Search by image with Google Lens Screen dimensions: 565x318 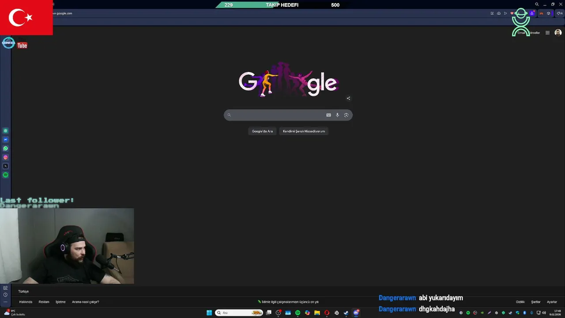coord(346,115)
